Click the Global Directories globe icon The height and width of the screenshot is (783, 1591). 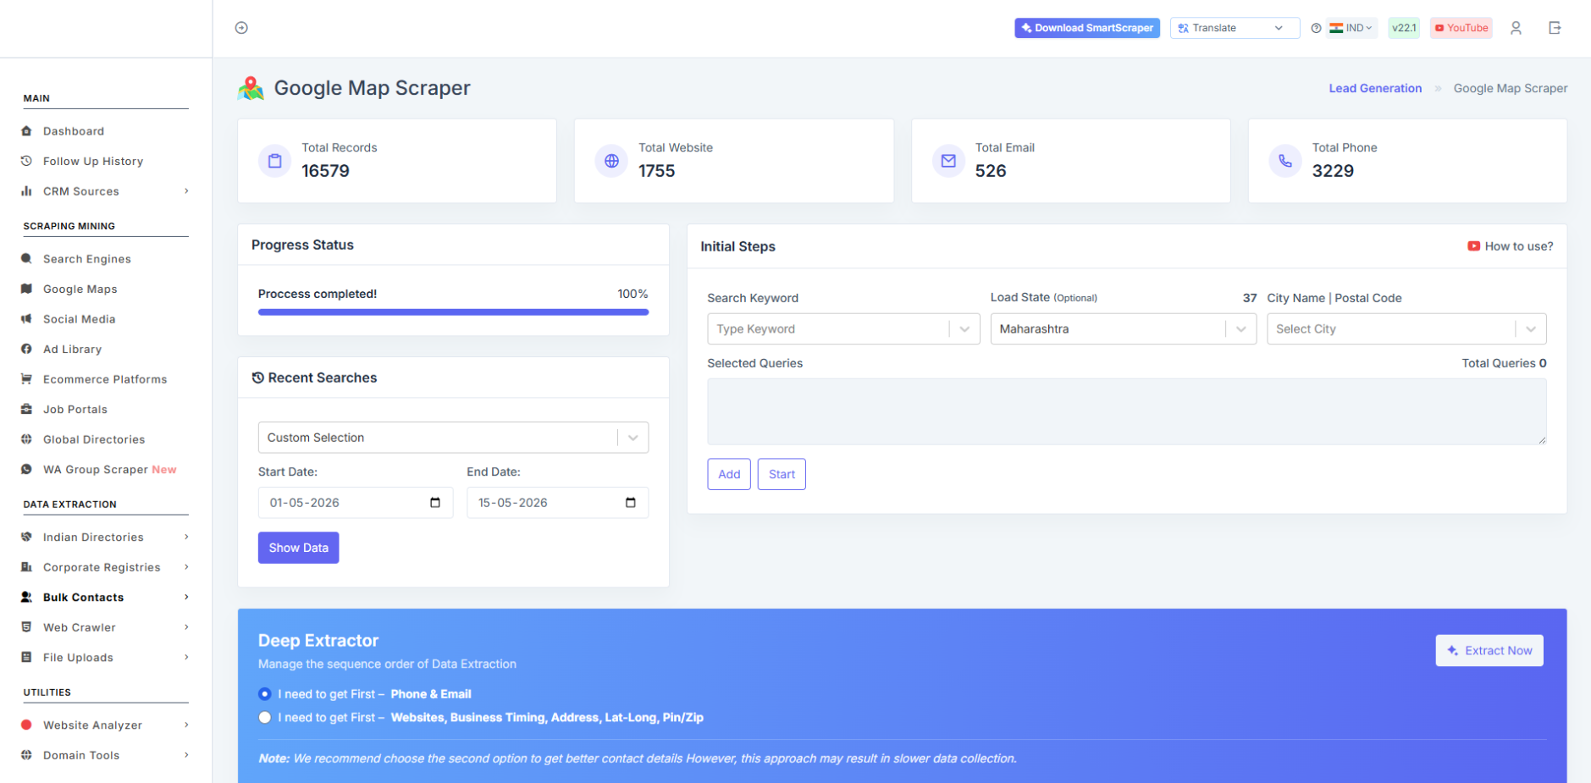(x=26, y=439)
